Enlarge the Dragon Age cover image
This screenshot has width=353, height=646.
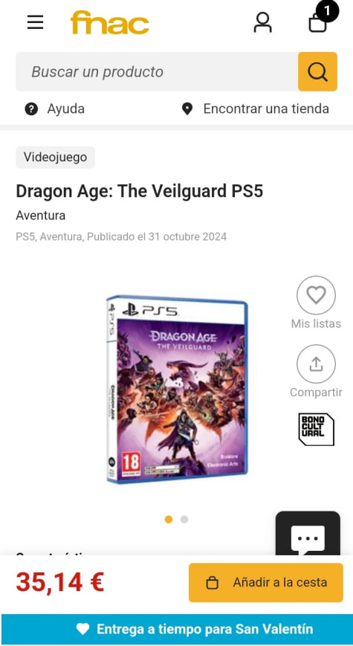pos(177,390)
